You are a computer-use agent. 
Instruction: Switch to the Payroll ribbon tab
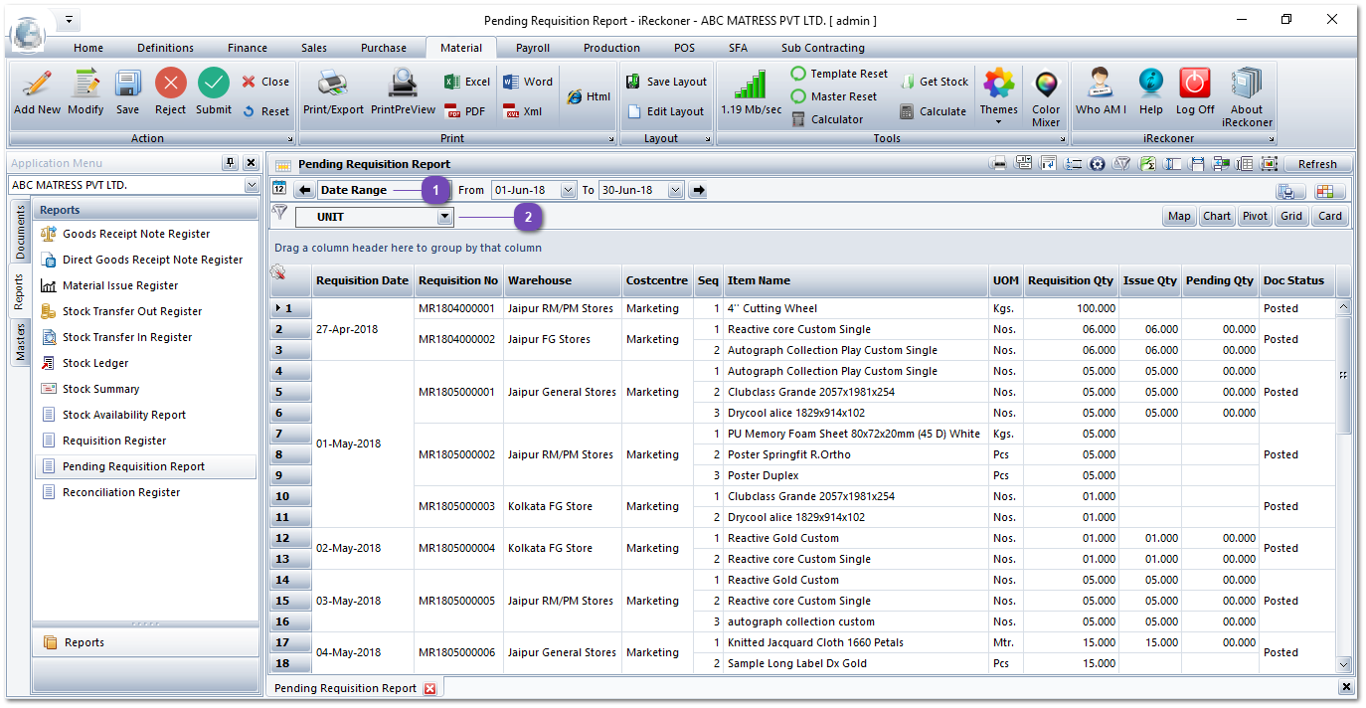[532, 47]
